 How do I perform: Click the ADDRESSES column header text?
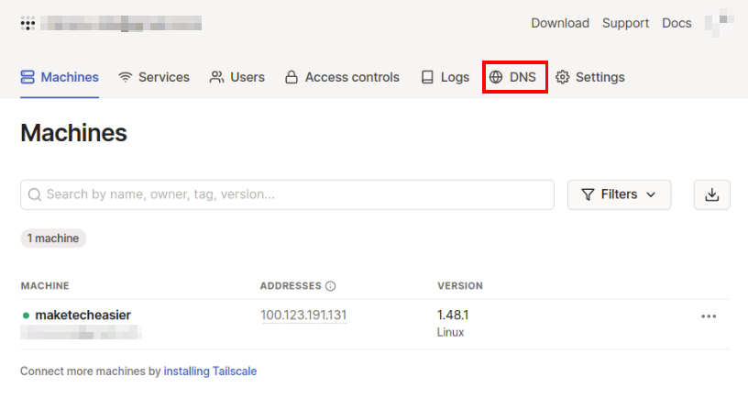(x=291, y=286)
